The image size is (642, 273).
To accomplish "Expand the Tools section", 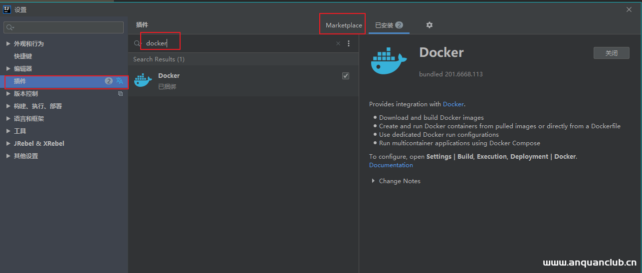I will [x=8, y=131].
